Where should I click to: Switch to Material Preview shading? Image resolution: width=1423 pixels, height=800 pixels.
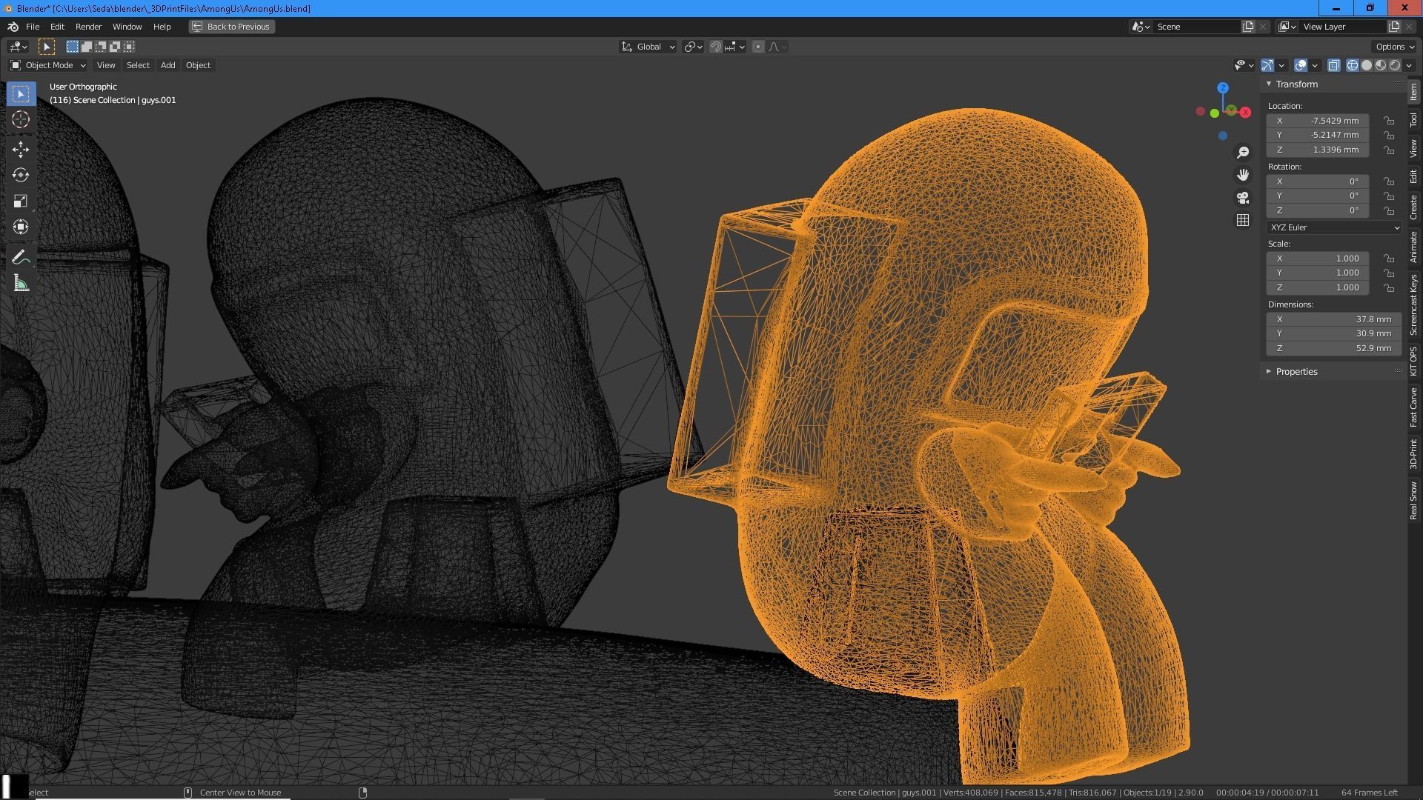[x=1381, y=65]
